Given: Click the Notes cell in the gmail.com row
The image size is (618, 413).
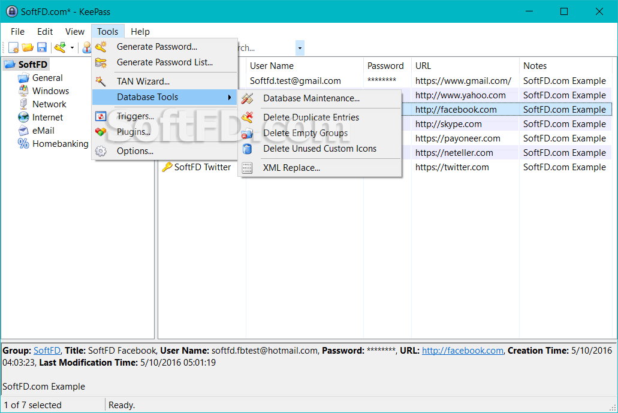Looking at the screenshot, I should [x=565, y=81].
